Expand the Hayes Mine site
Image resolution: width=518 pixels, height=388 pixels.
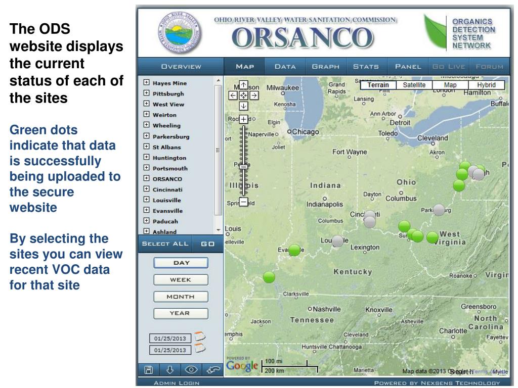pyautogui.click(x=146, y=82)
